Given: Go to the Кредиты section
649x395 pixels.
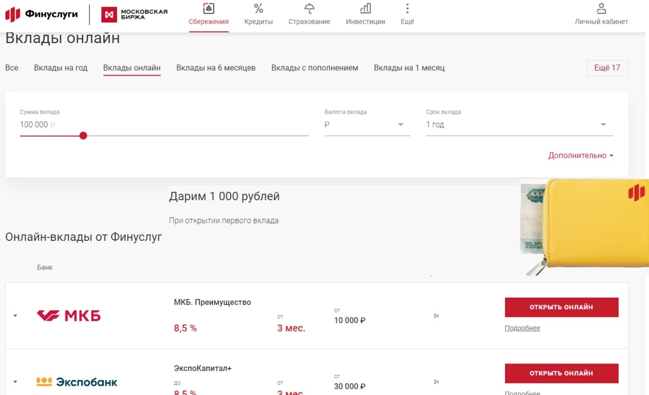Looking at the screenshot, I should [x=259, y=14].
